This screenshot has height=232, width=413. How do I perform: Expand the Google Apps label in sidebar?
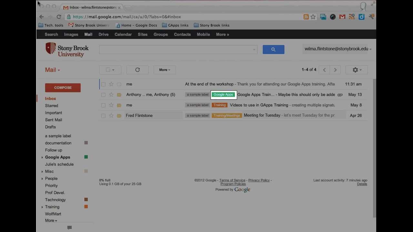point(42,157)
